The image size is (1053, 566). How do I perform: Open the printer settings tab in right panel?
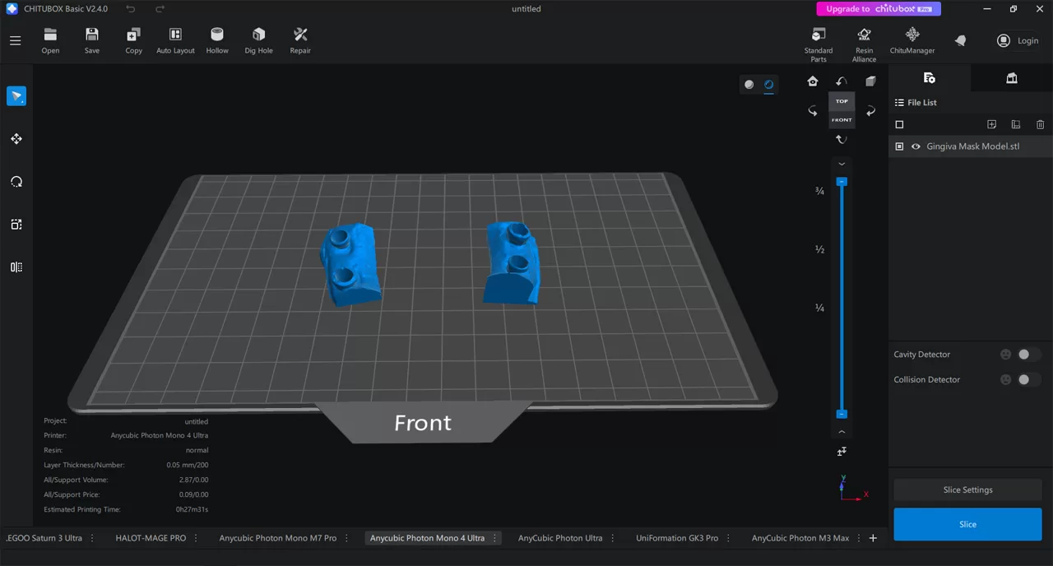[1011, 77]
